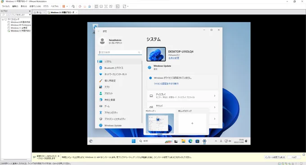Open the dropdown arrow beside the pause button
Screen dimensions: 306x165
(67, 6)
